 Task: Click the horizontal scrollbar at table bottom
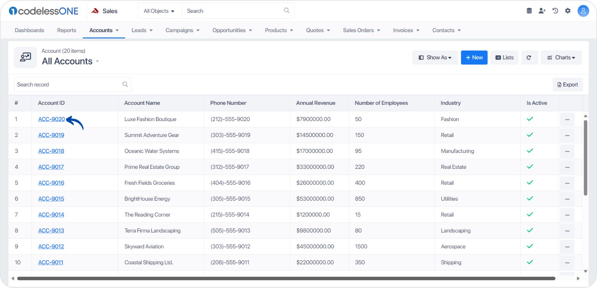[286, 278]
